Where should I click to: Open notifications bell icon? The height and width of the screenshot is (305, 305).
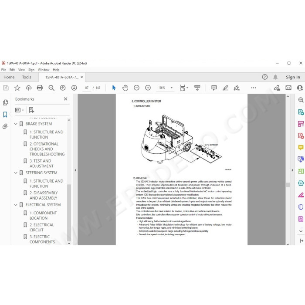pyautogui.click(x=275, y=77)
